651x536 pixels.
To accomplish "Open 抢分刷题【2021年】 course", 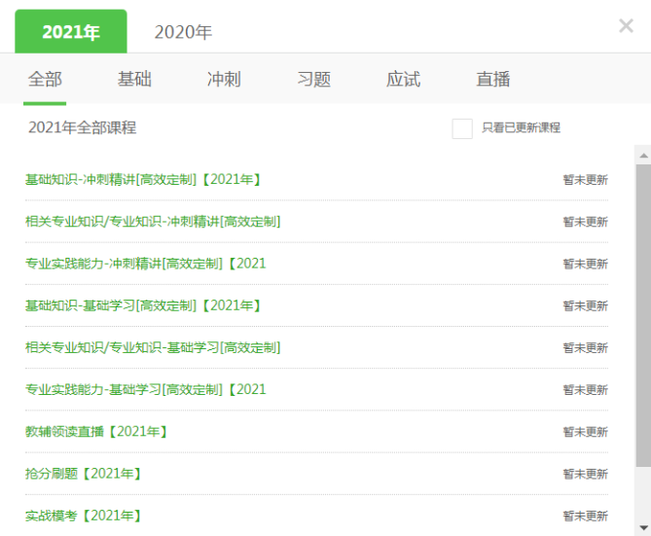I will click(x=84, y=473).
